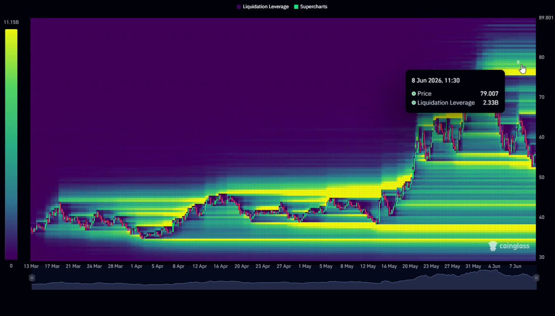
Task: Click the 24 Mar date label
Action: [94, 266]
